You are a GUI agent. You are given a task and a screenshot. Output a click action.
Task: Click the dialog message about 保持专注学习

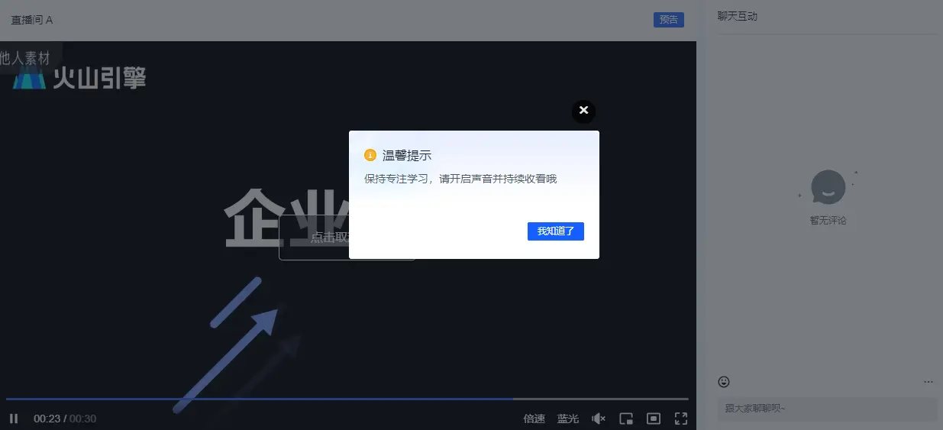pos(461,179)
